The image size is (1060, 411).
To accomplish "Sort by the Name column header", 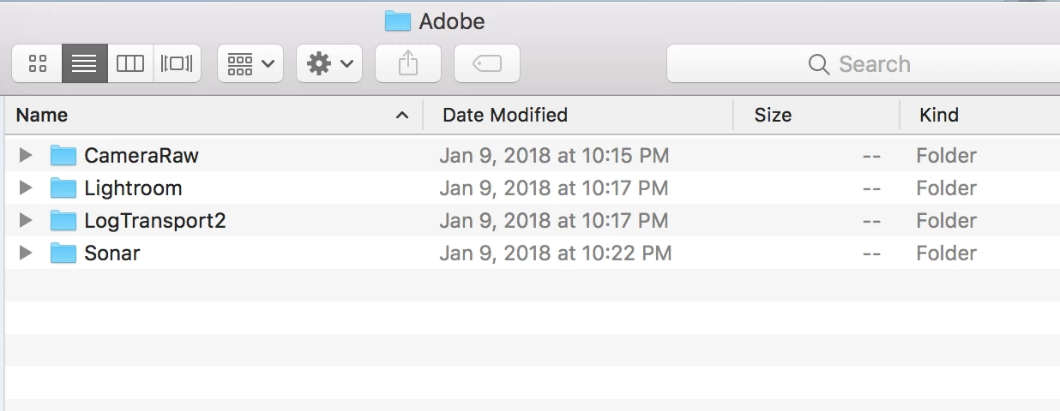I will coord(206,115).
